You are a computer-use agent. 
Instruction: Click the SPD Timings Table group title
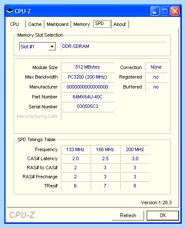36,139
